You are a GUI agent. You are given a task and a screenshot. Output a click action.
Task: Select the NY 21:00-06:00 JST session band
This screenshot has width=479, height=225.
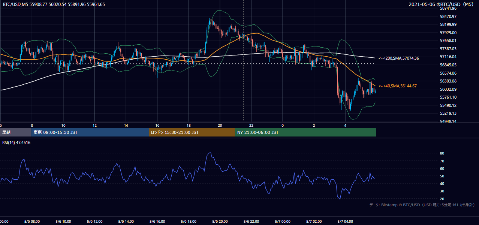pos(305,132)
